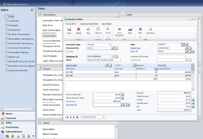Open the Purchasing module button
The image size is (203, 139).
(12, 127)
